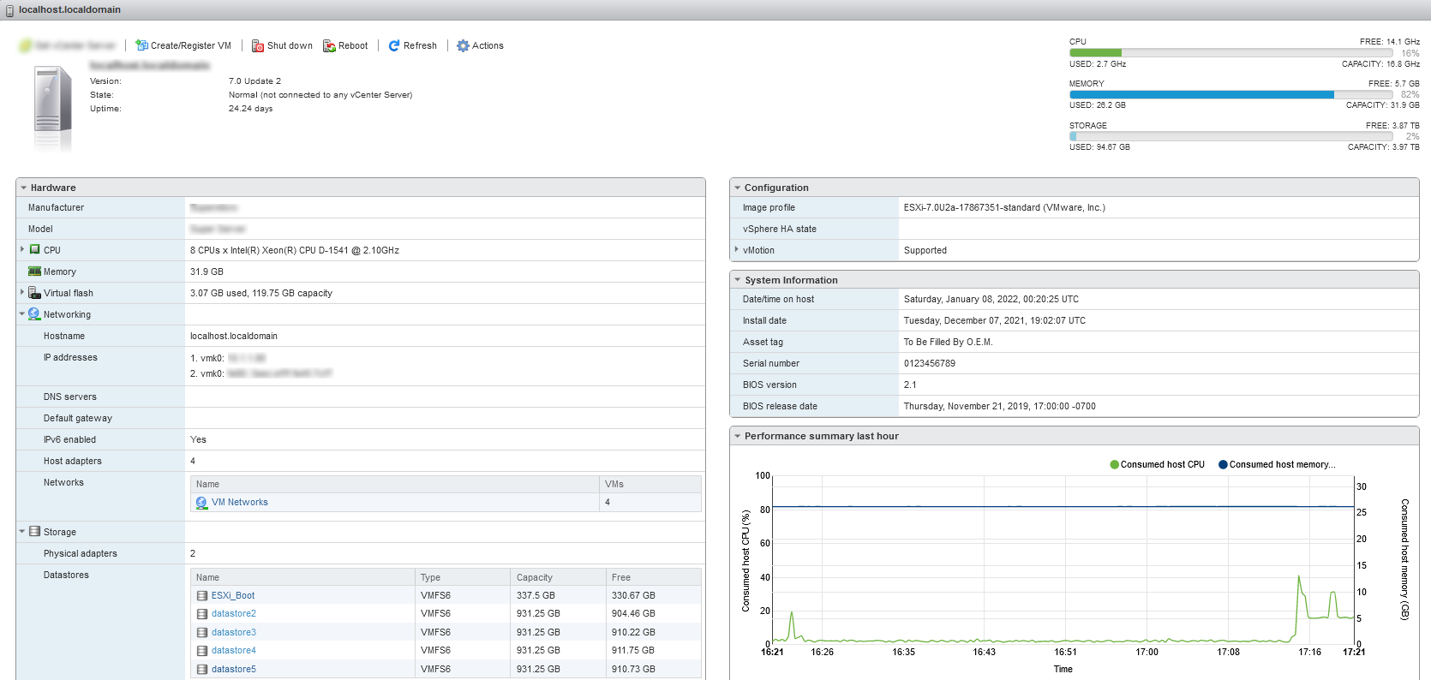Expand the Virtual flash row
This screenshot has width=1431, height=680.
coord(22,292)
